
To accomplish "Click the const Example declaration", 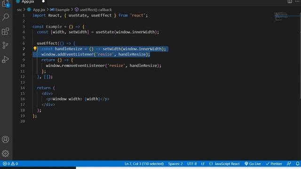I will 47,26.
